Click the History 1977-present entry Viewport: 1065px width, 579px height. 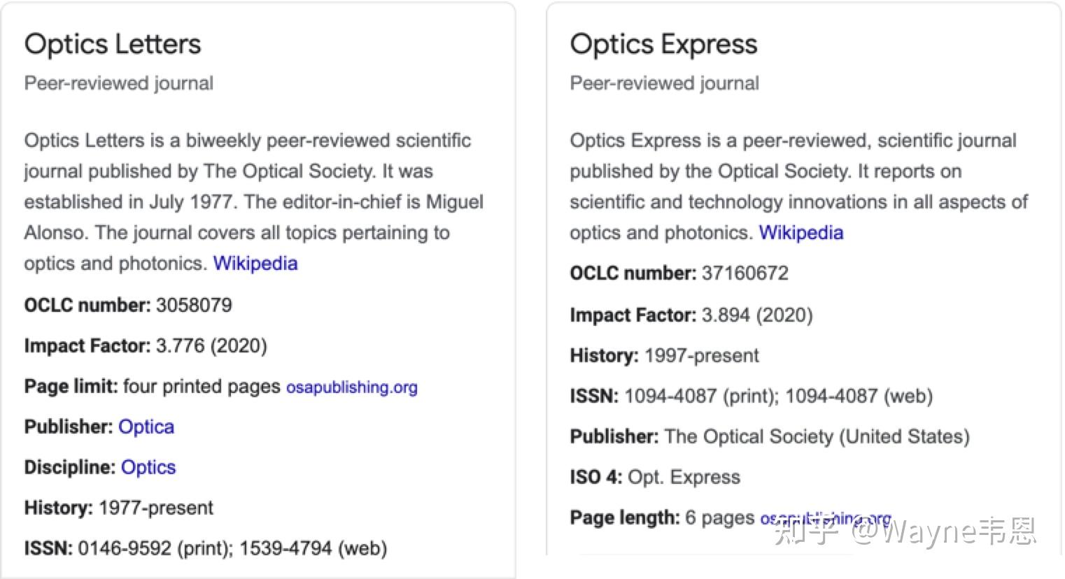pyautogui.click(x=155, y=508)
